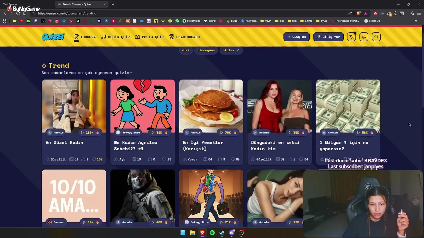Screen dimensions: 424x238
Task: Open the 1 Milyar $ quiz thumbnail
Action: click(x=348, y=106)
